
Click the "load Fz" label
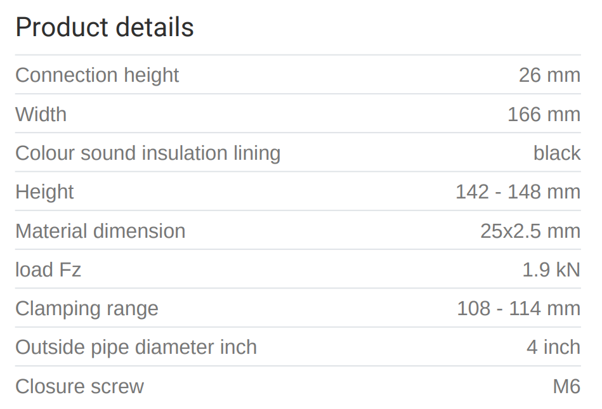[48, 269]
